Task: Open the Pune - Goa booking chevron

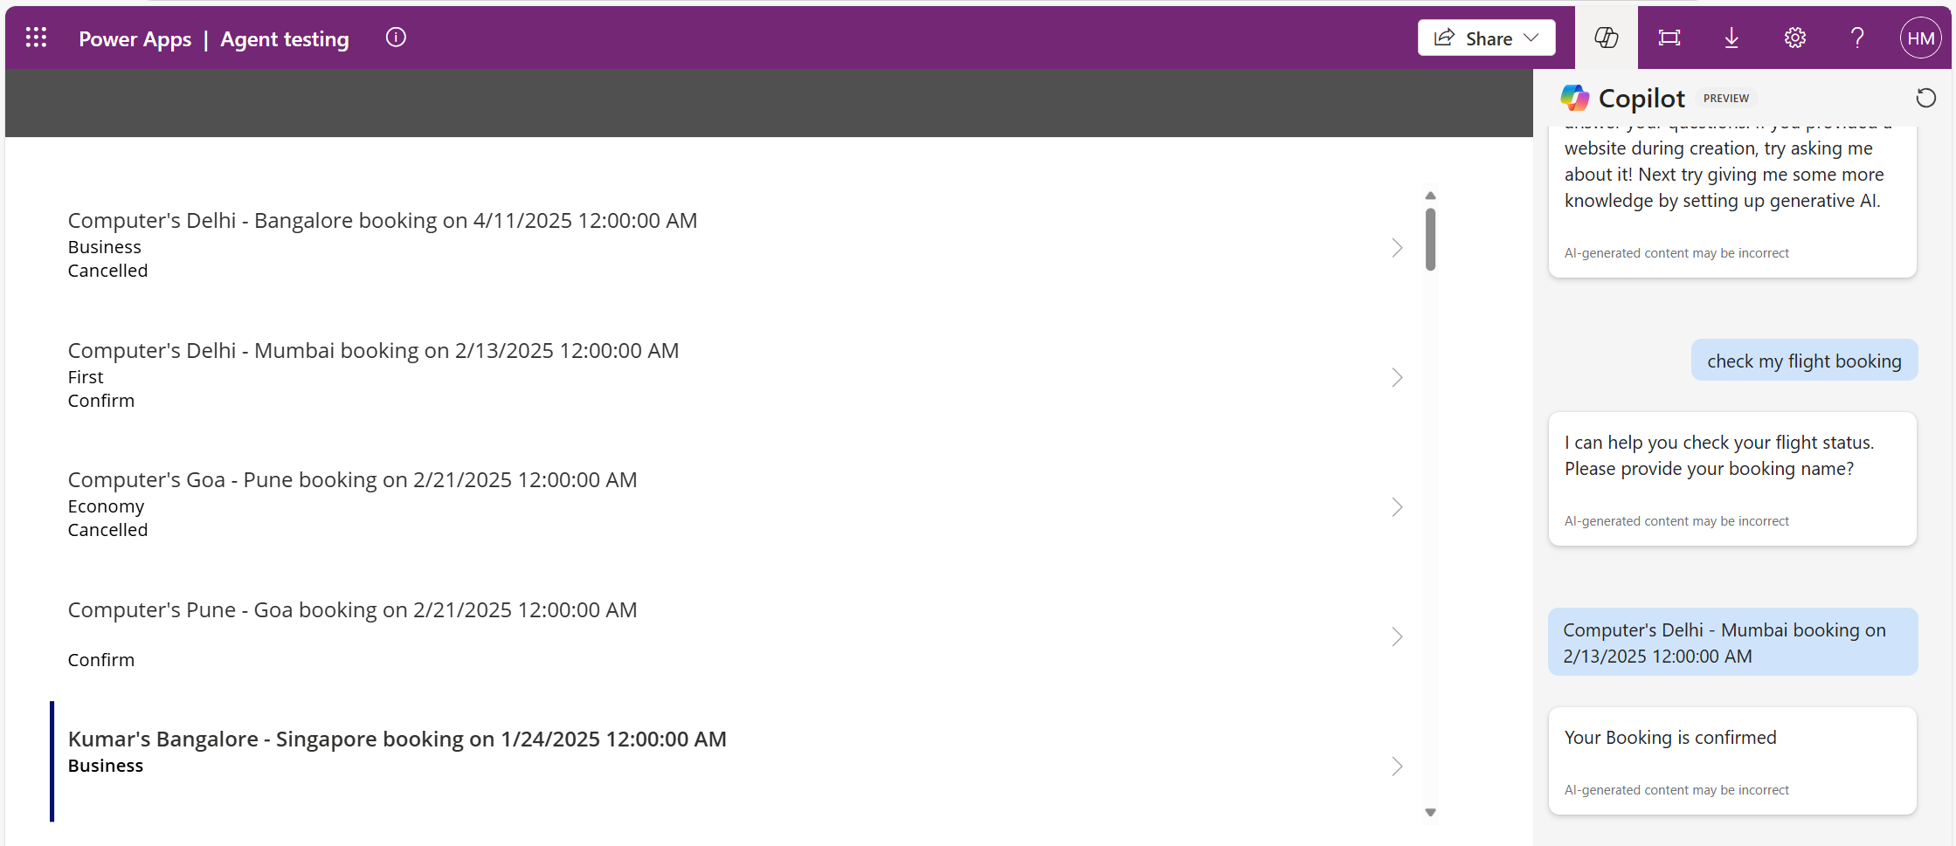Action: (1397, 636)
